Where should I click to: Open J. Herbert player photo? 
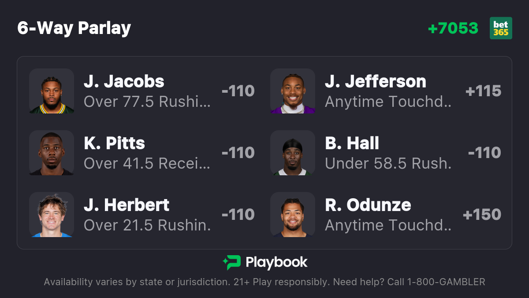coord(52,215)
